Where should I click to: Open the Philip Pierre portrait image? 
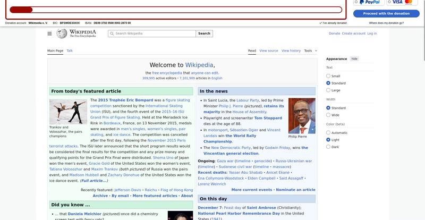pyautogui.click(x=301, y=115)
